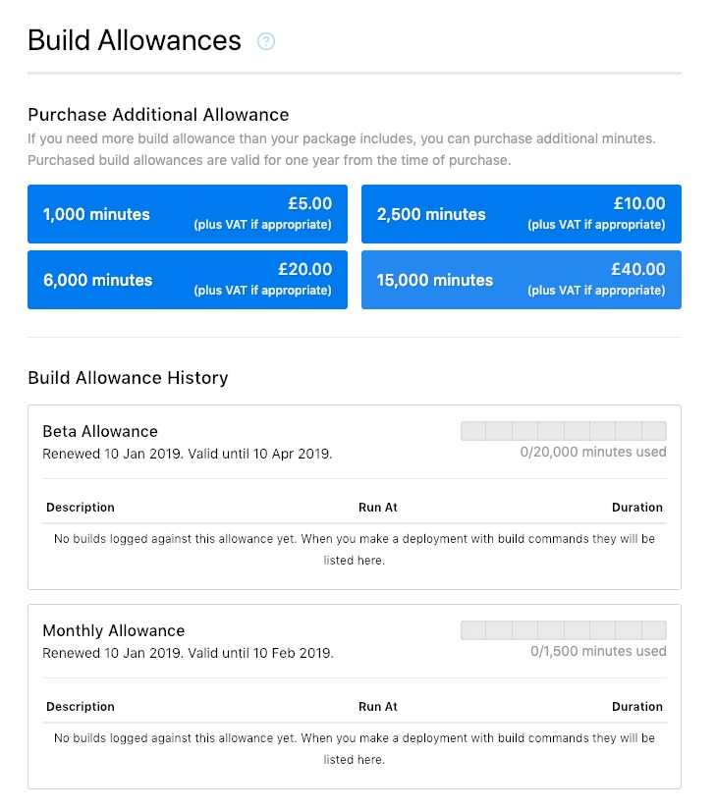This screenshot has width=716, height=810.
Task: Click the Build Allowances page title
Action: click(135, 40)
